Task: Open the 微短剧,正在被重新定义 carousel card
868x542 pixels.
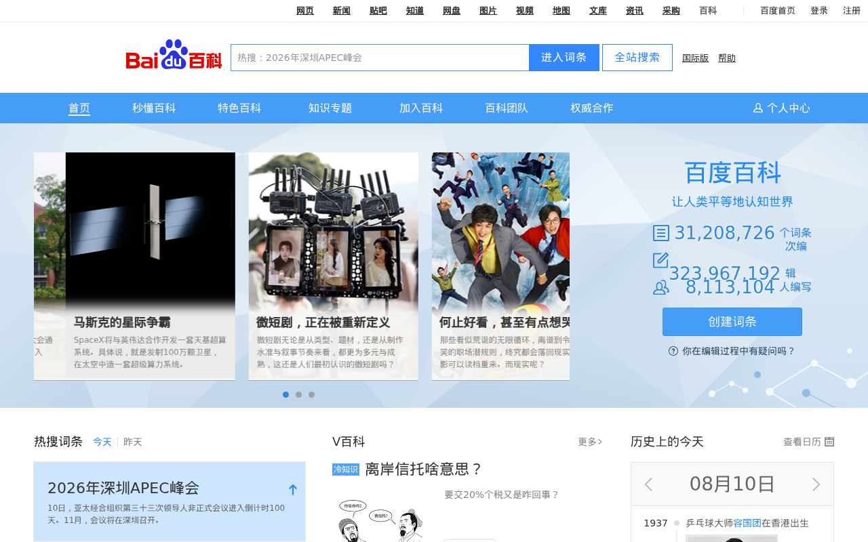Action: [334, 266]
